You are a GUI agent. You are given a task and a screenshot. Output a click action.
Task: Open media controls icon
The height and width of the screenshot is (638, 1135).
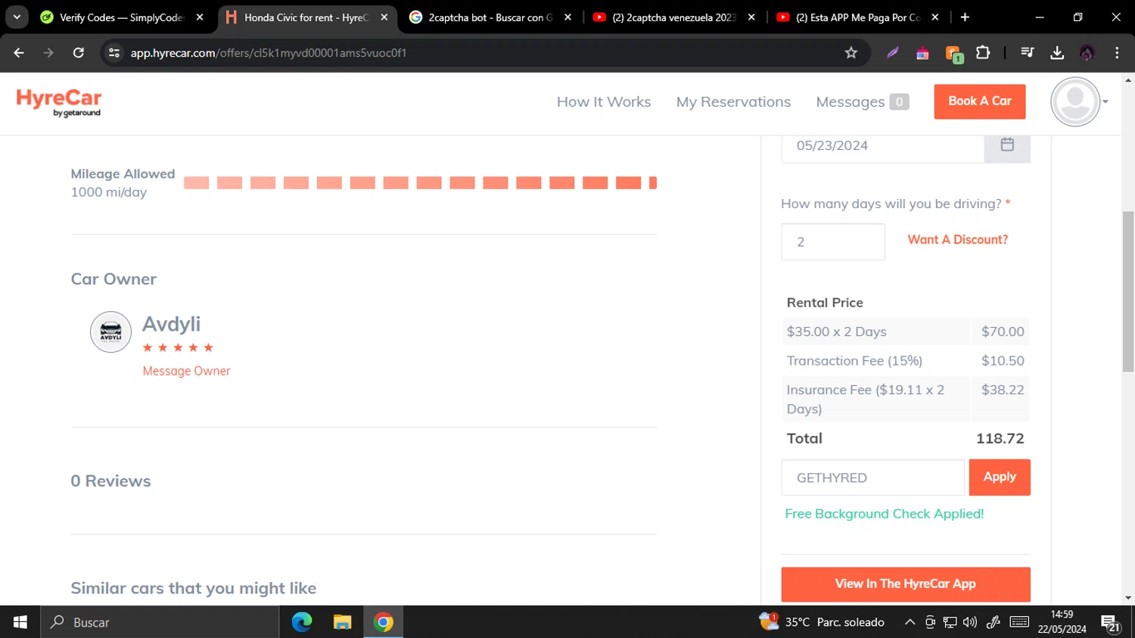pyautogui.click(x=1027, y=52)
